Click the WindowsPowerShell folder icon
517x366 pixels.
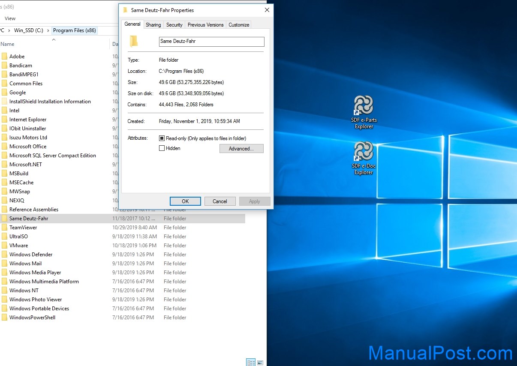pyautogui.click(x=4, y=318)
